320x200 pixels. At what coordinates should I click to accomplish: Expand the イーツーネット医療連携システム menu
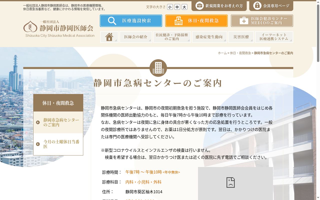[274, 37]
